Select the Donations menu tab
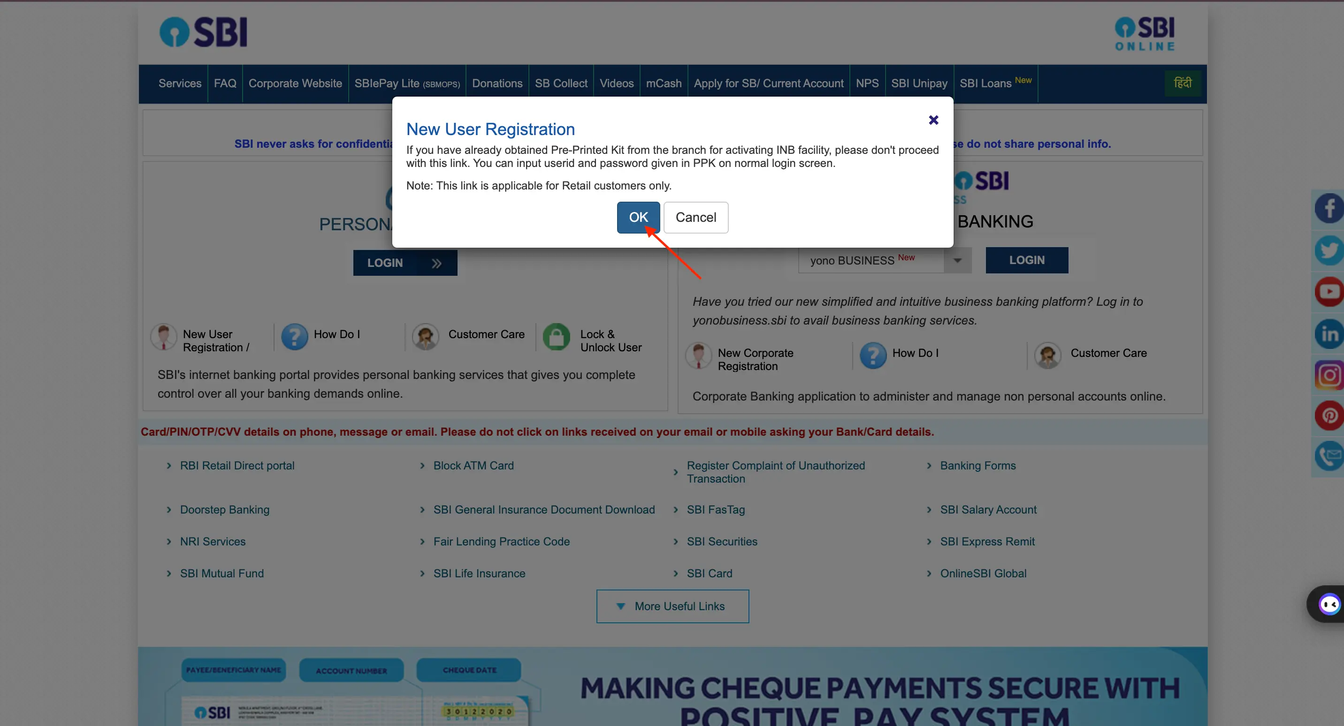 click(498, 83)
